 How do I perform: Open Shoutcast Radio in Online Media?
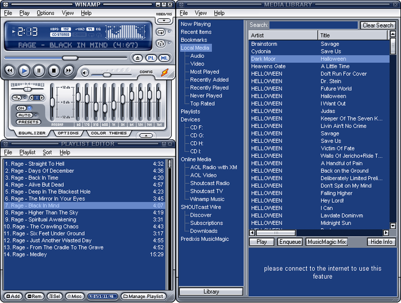[210, 183]
